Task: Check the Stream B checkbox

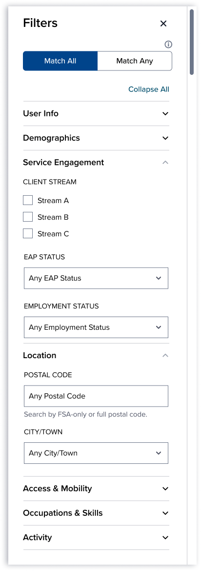Action: point(28,217)
